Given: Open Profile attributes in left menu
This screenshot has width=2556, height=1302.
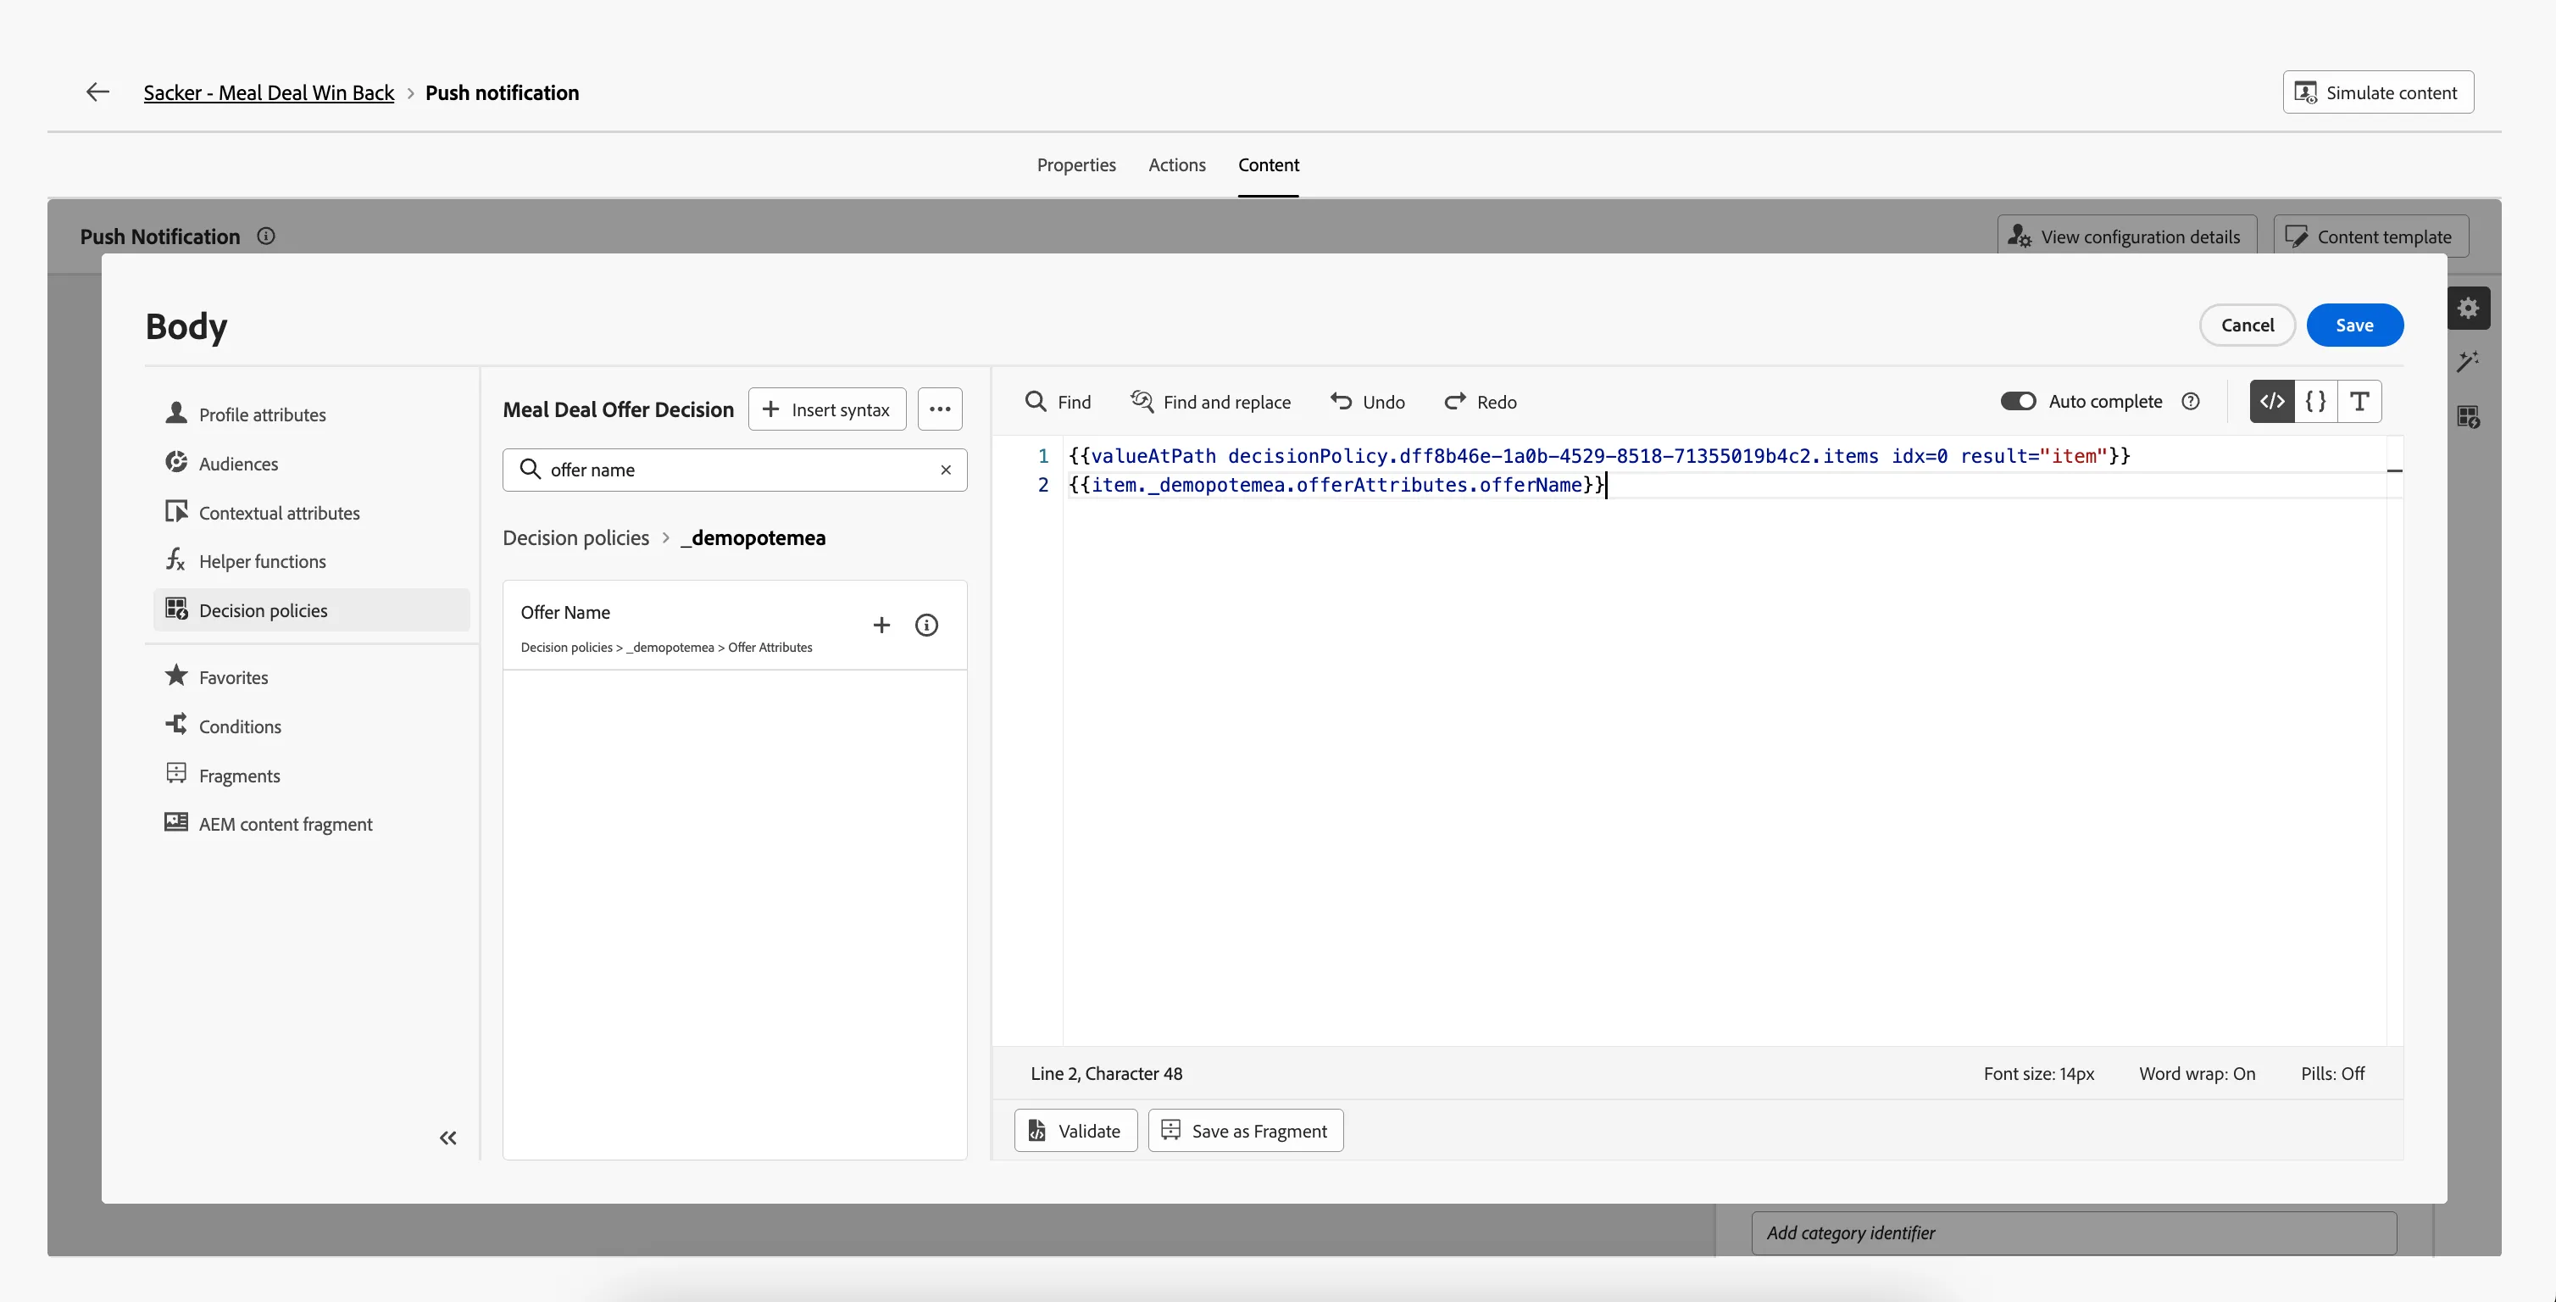Looking at the screenshot, I should [x=312, y=414].
